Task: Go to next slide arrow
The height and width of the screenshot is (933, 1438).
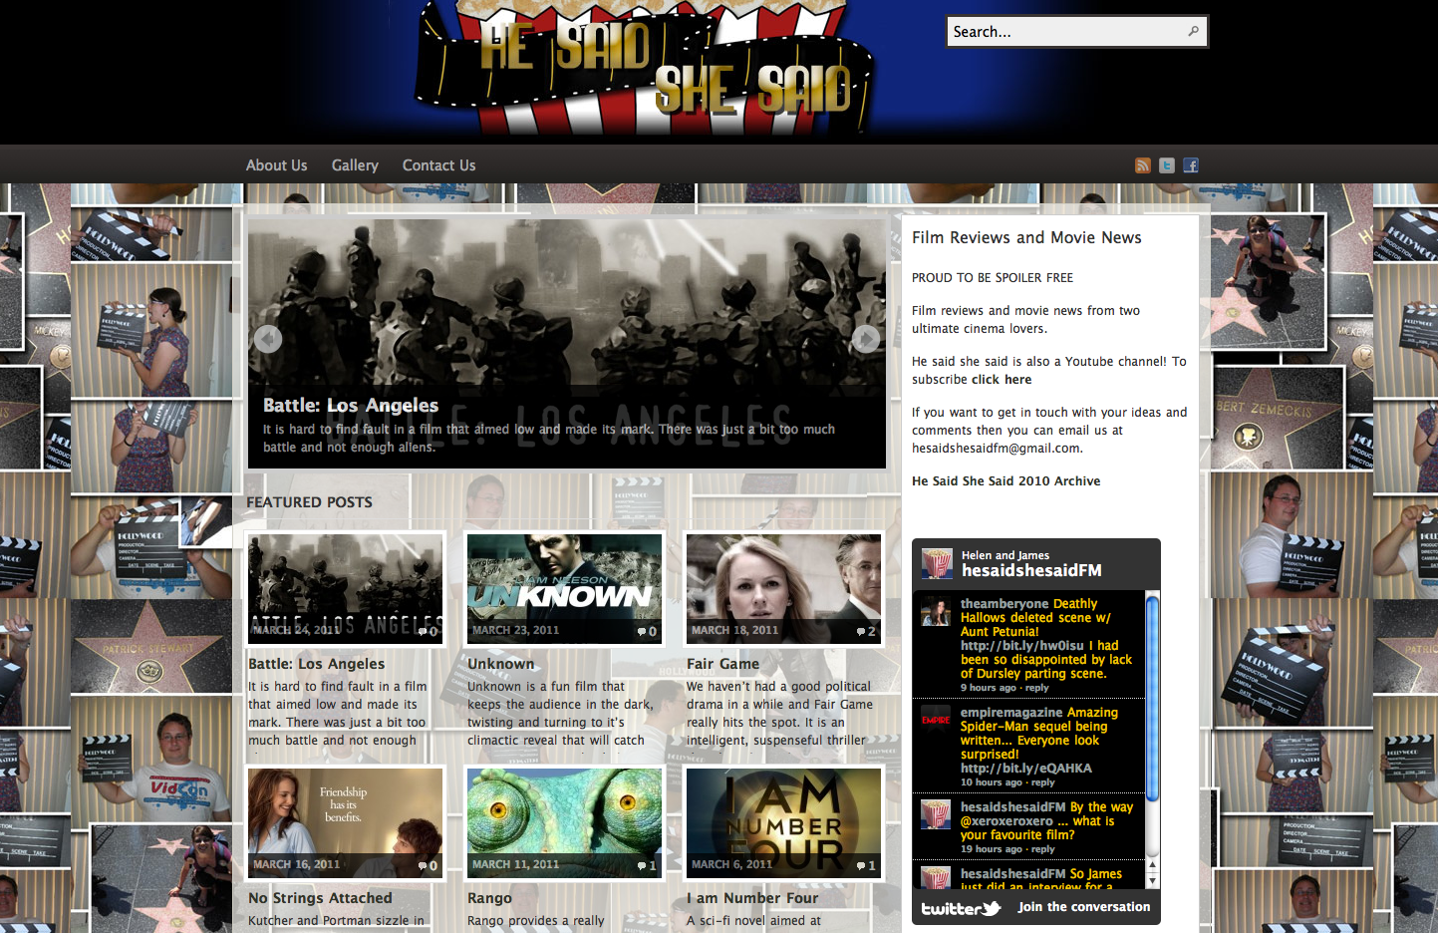Action: tap(866, 339)
